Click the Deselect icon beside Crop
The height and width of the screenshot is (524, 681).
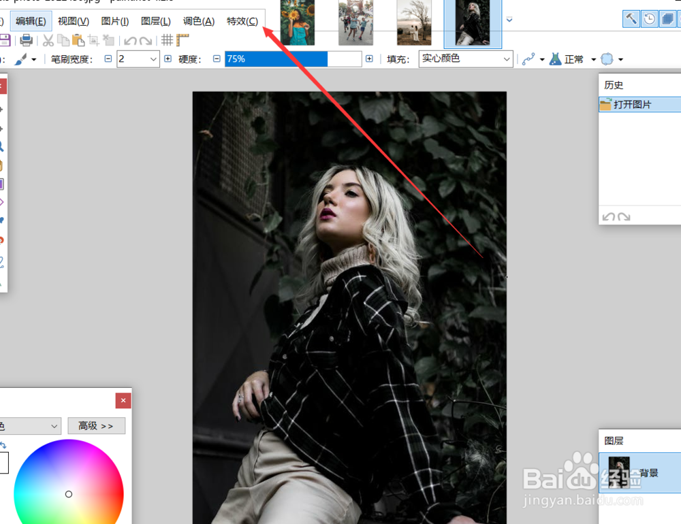pyautogui.click(x=108, y=40)
